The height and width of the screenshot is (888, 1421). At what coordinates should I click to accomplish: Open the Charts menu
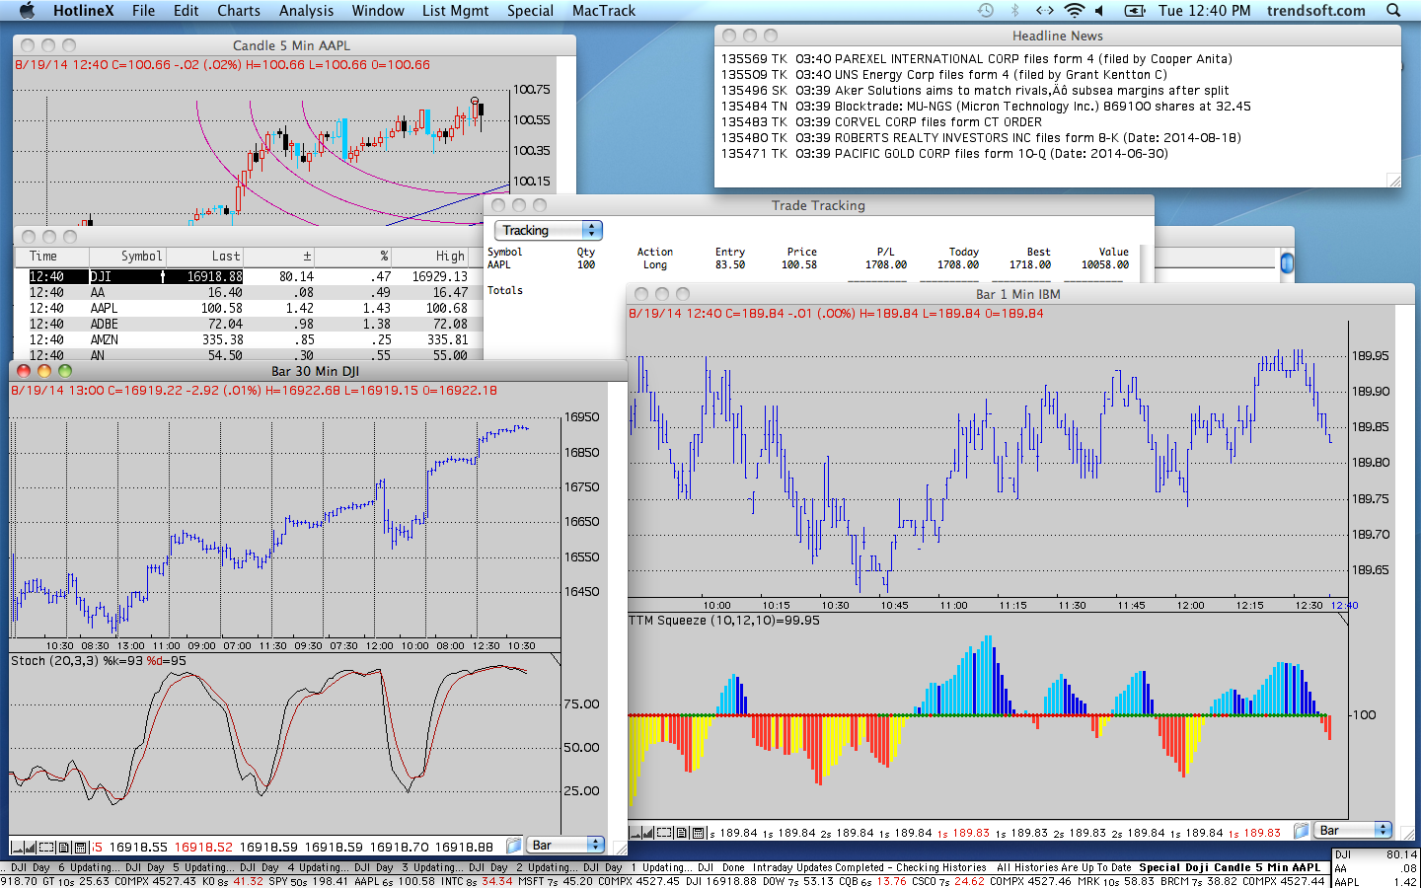pos(239,10)
